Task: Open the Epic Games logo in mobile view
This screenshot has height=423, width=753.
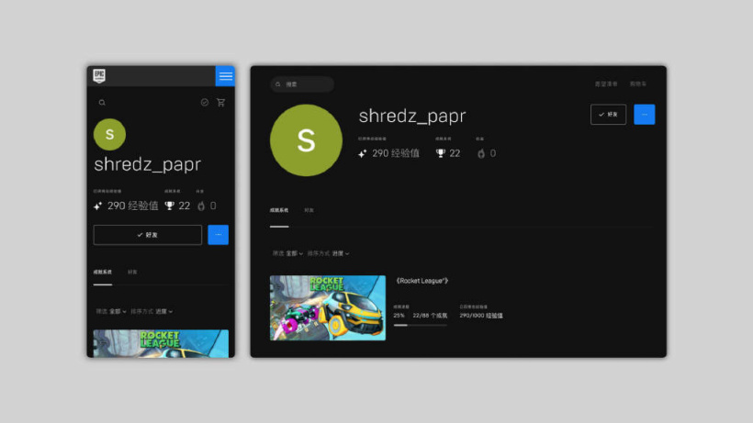Action: [99, 76]
